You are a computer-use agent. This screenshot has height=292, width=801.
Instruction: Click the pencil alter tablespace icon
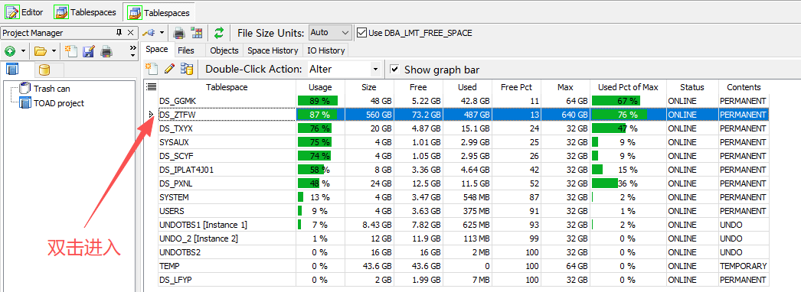pos(169,69)
